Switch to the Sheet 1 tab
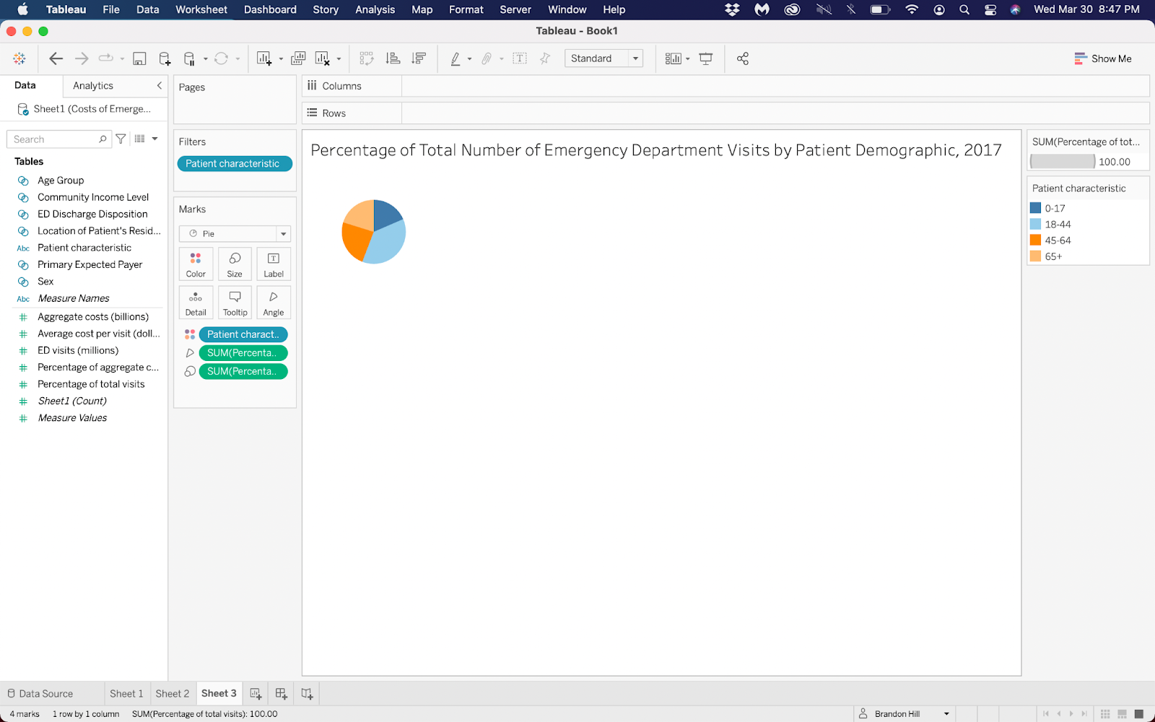This screenshot has width=1155, height=722. pos(126,694)
